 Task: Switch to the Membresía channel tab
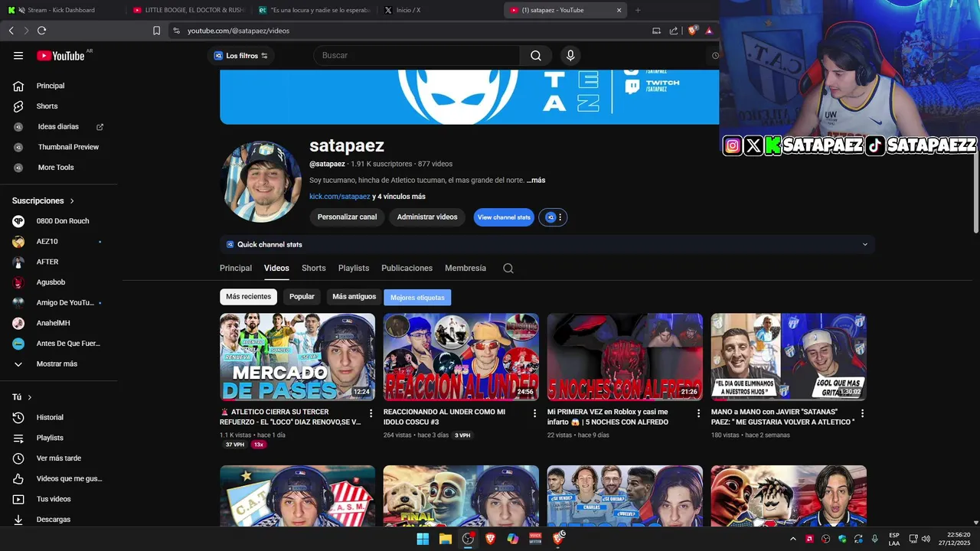(x=465, y=269)
